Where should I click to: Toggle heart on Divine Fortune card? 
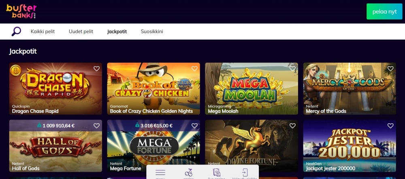pos(292,126)
